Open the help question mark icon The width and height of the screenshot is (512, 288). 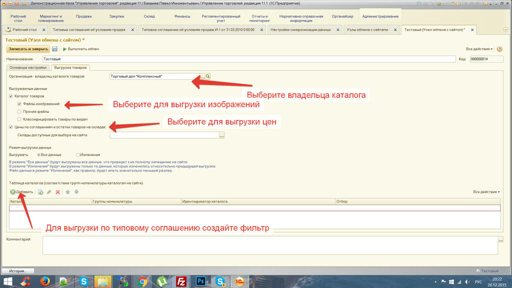[x=499, y=49]
